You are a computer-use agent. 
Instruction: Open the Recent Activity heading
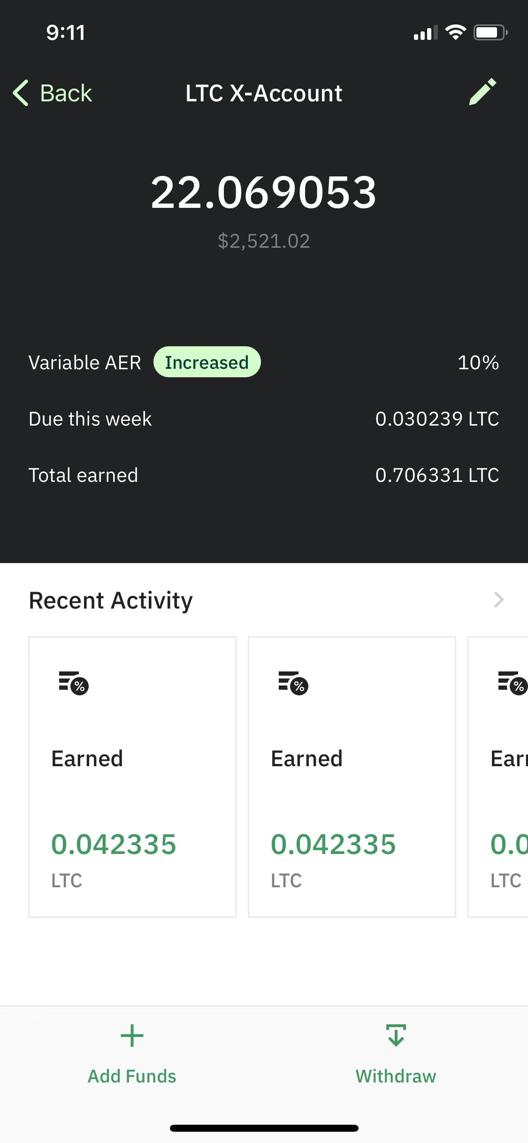click(x=111, y=601)
